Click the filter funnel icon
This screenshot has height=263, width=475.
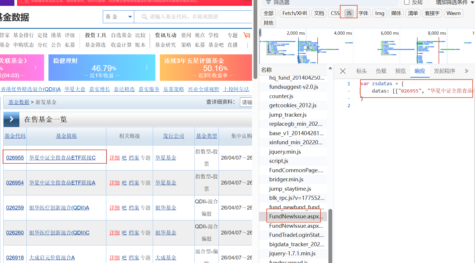click(268, 2)
